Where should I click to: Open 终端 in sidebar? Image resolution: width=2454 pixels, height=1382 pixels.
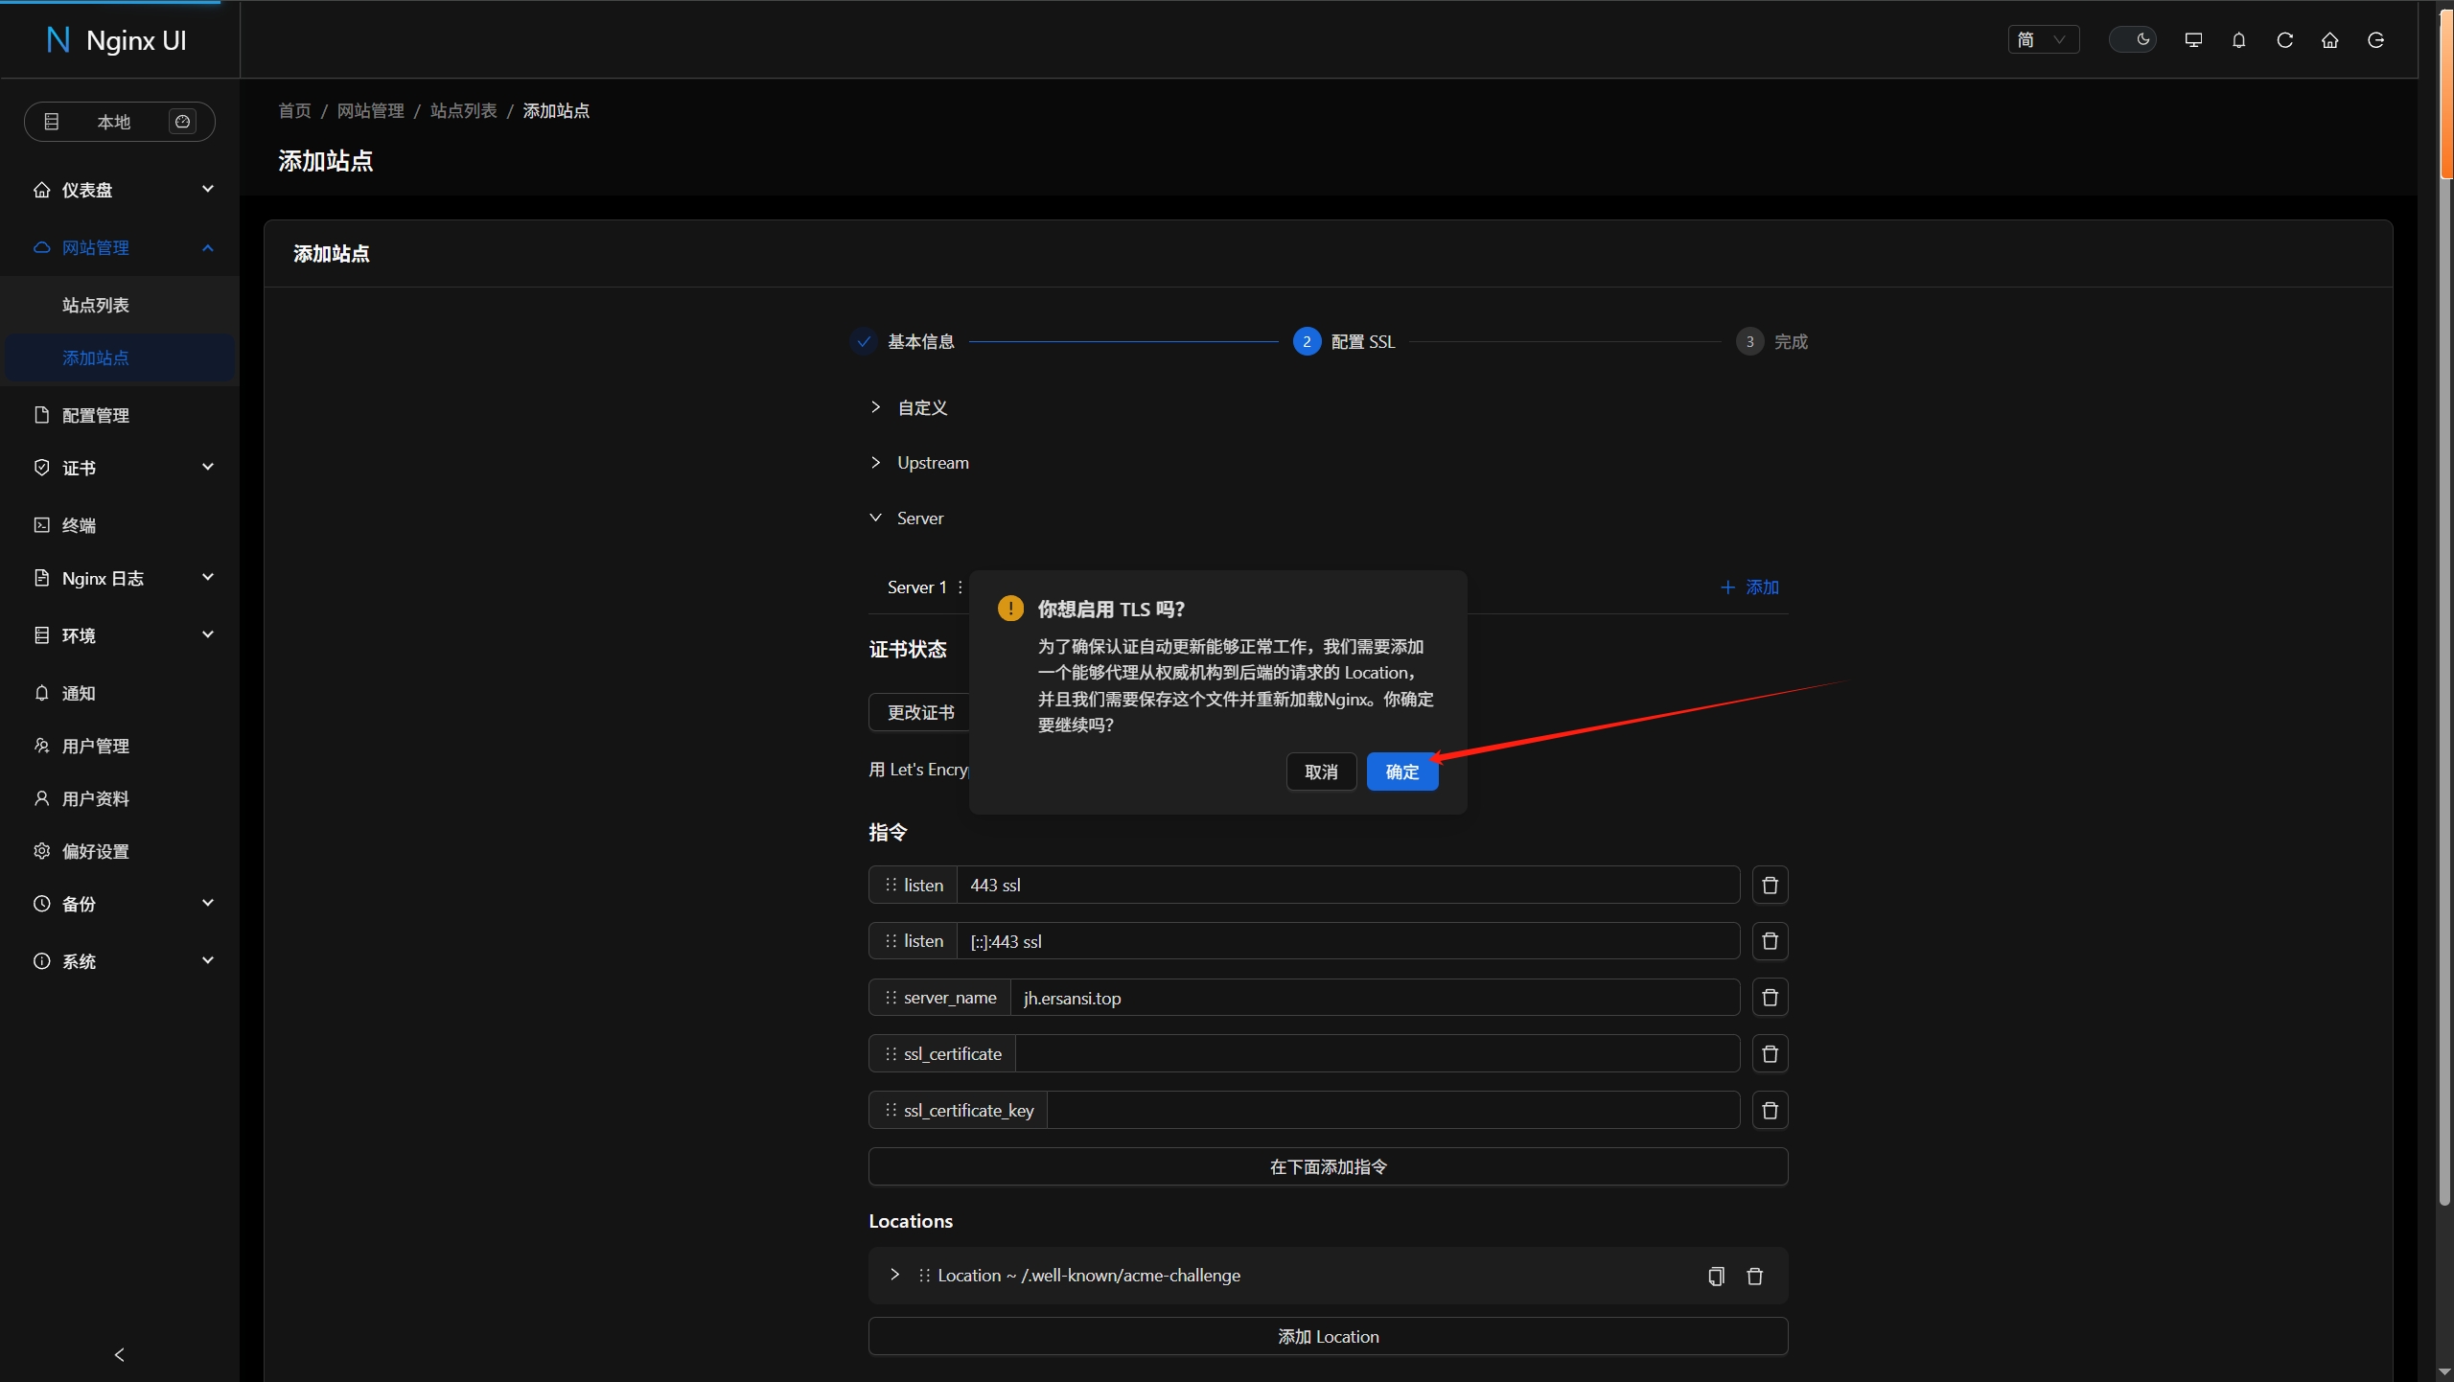pyautogui.click(x=120, y=525)
